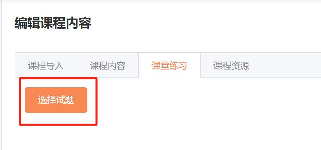
Task: Click the 编辑 characters in the heading
Action: (x=28, y=23)
